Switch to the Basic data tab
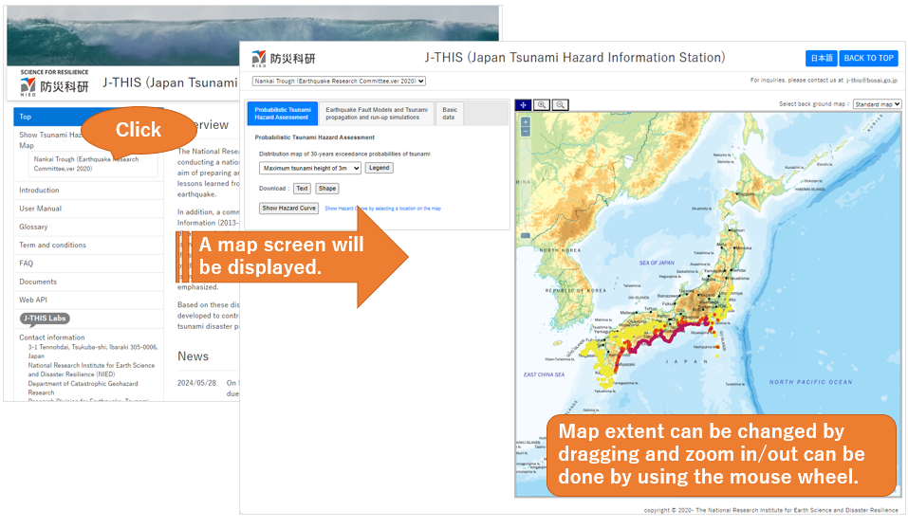The width and height of the screenshot is (908, 529). point(450,113)
